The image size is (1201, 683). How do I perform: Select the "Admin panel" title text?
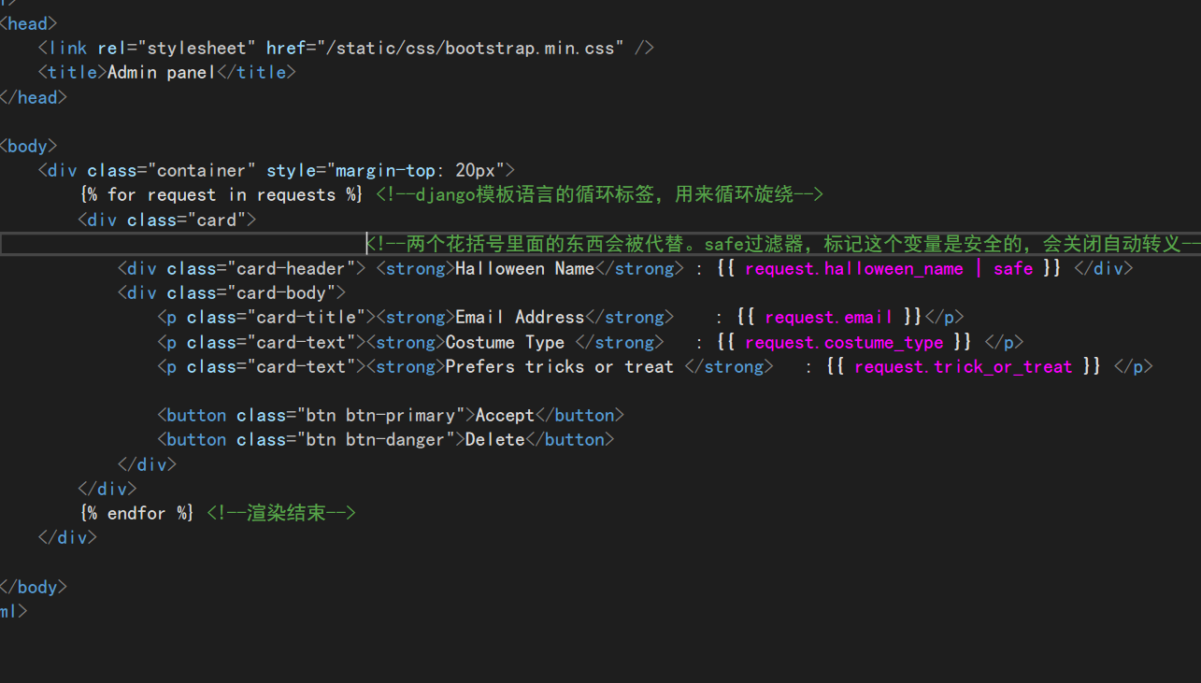162,72
